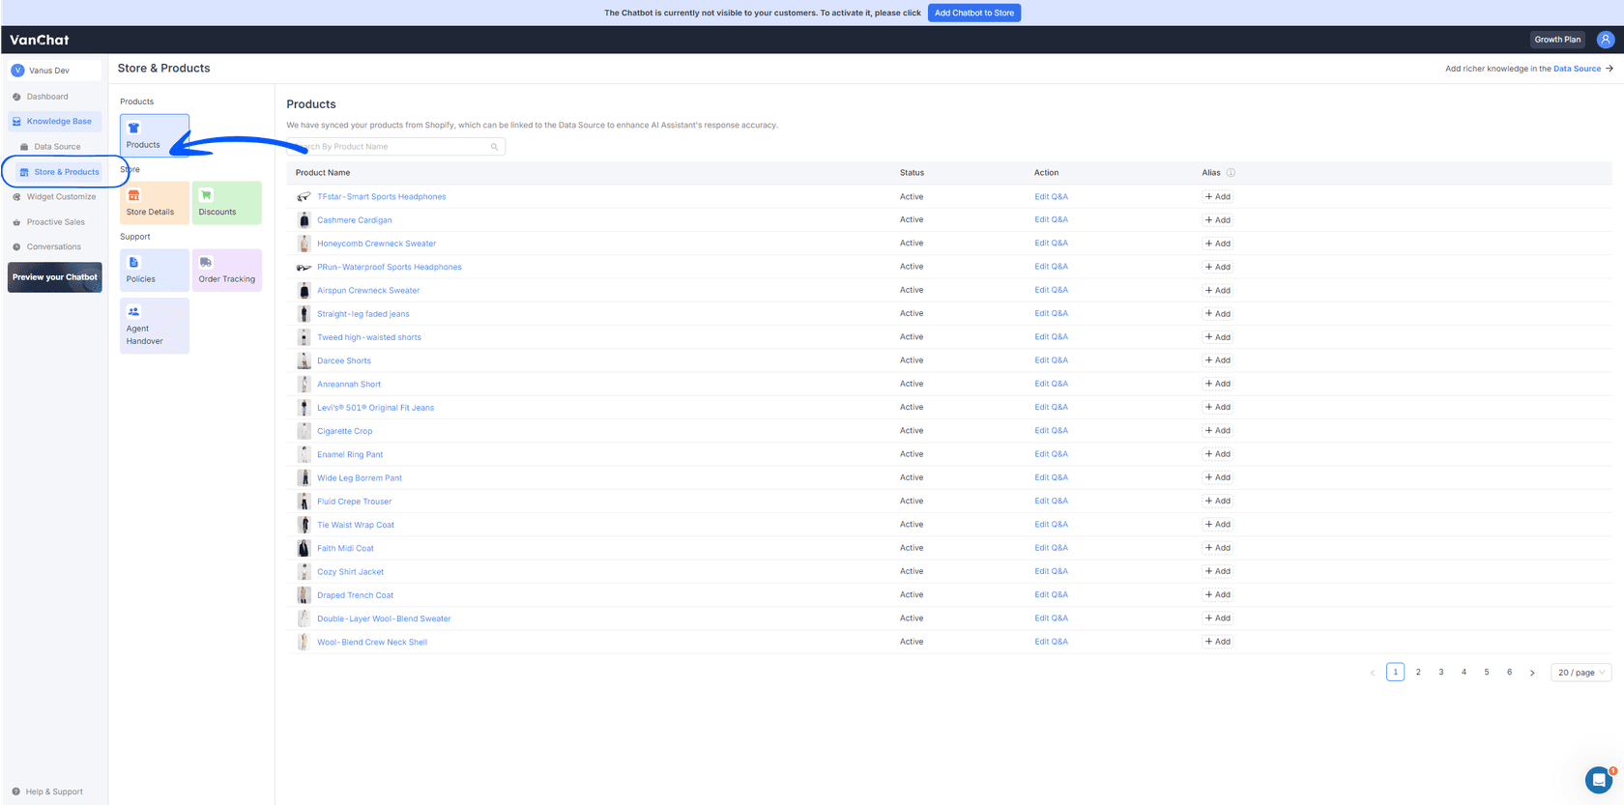Open the Discounts card
The image size is (1624, 805).
[x=227, y=203]
